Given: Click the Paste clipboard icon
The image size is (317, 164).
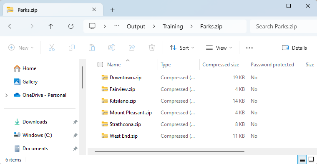Looking at the screenshot, I should pos(92,48).
